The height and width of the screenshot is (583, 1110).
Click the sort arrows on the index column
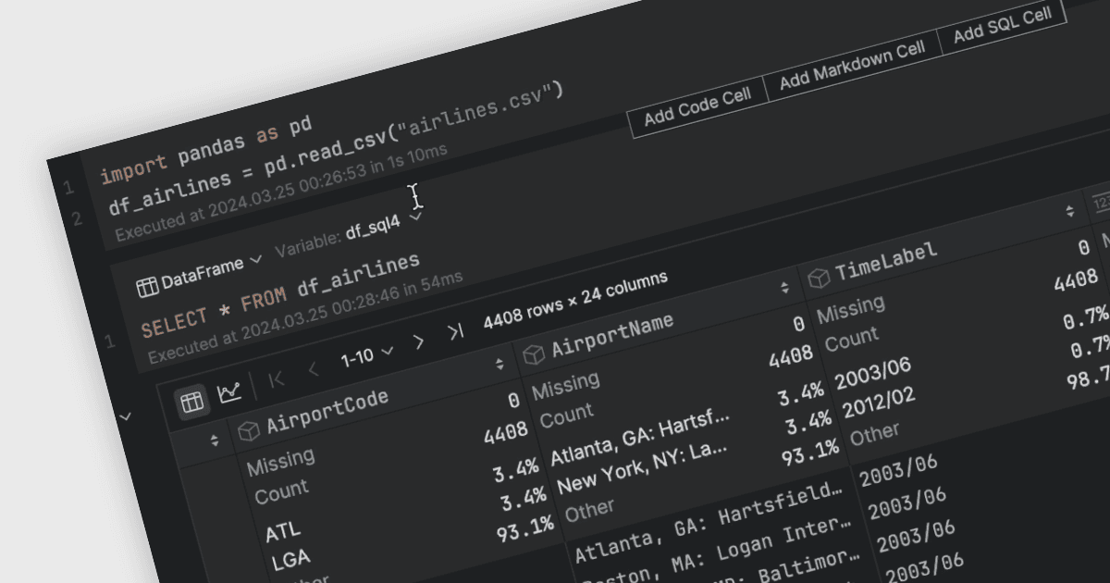216,442
